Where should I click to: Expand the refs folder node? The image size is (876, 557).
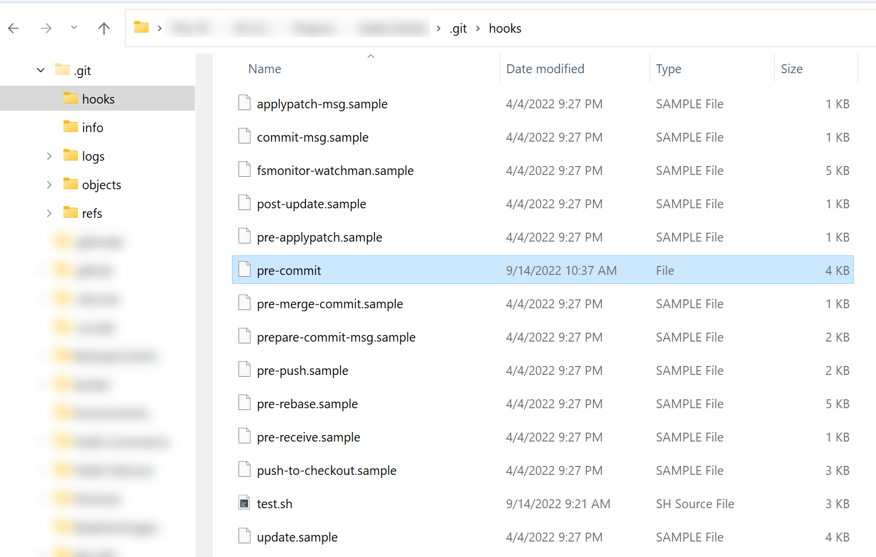pos(49,213)
